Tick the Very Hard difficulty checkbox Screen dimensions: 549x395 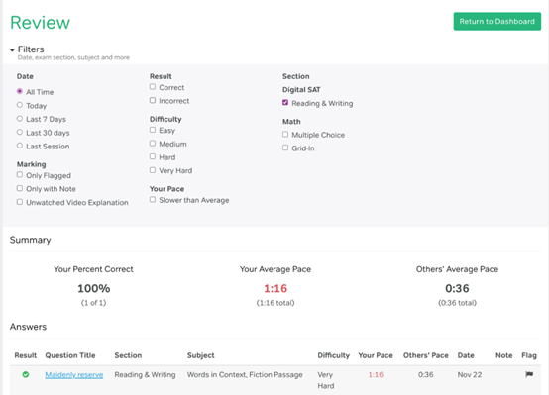(x=153, y=170)
